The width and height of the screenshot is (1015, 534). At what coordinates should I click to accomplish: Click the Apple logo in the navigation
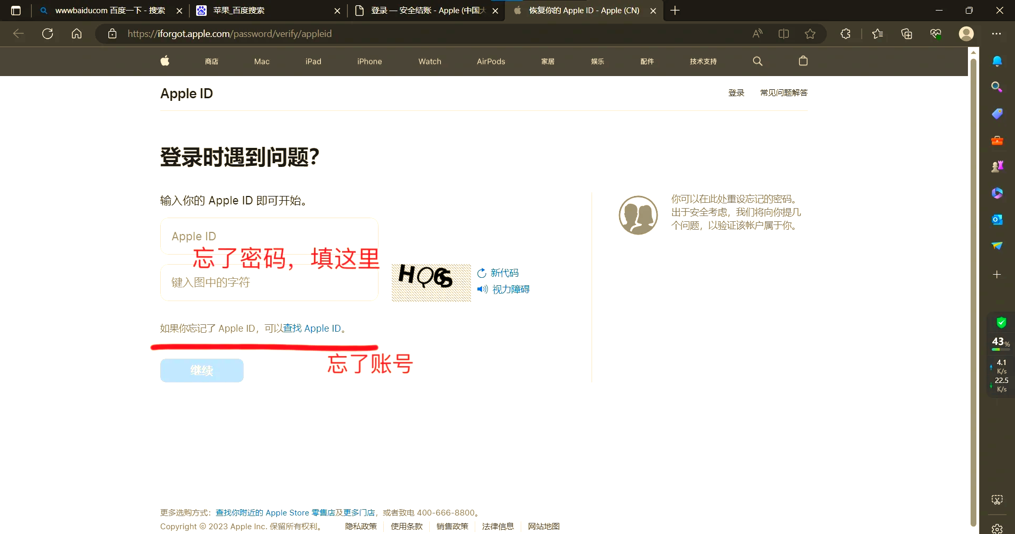tap(164, 61)
